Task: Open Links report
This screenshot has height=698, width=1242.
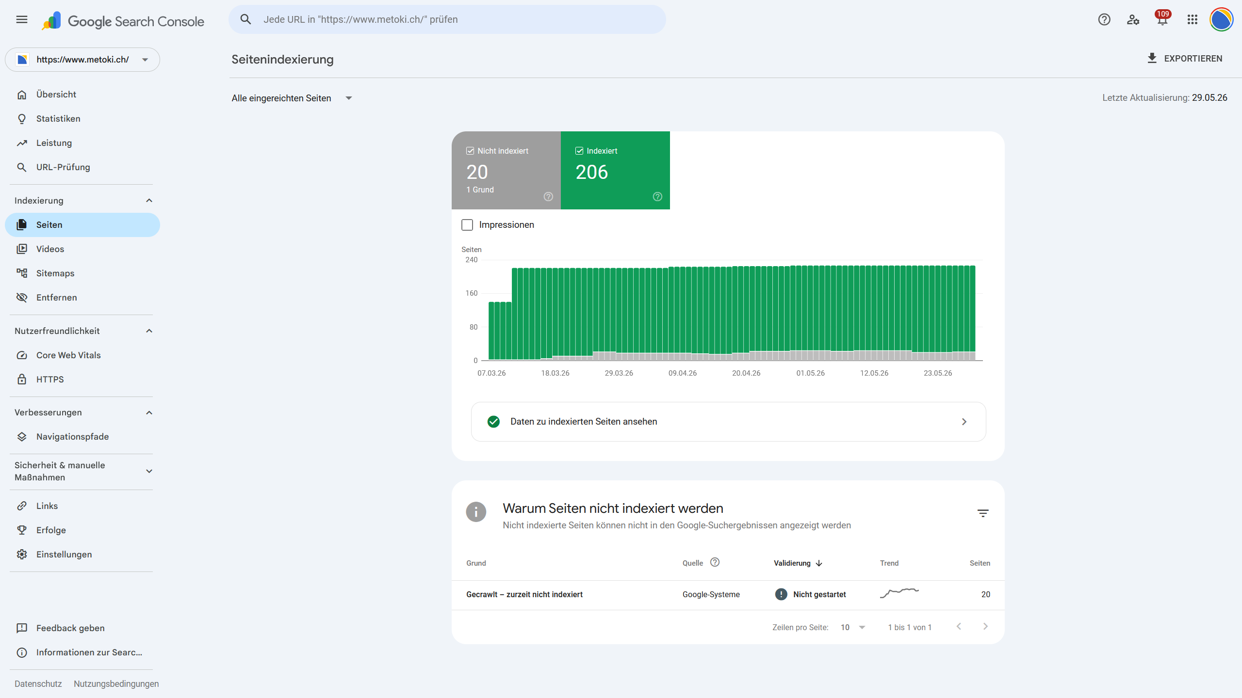Action: pos(82,506)
